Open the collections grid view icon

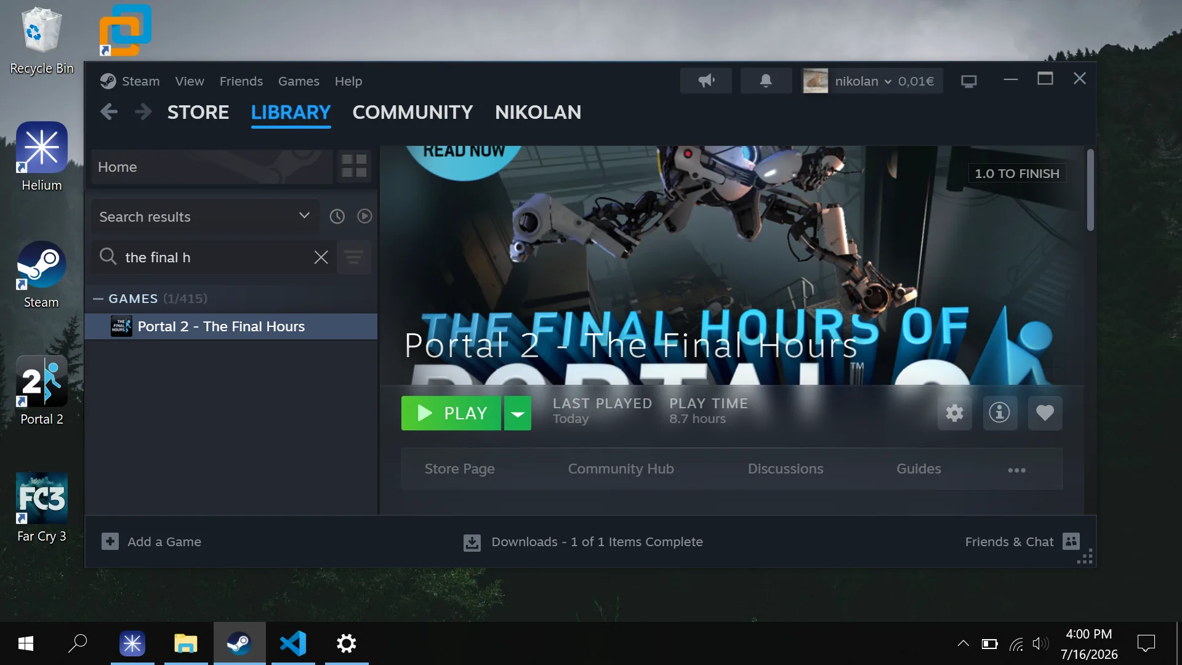[355, 166]
